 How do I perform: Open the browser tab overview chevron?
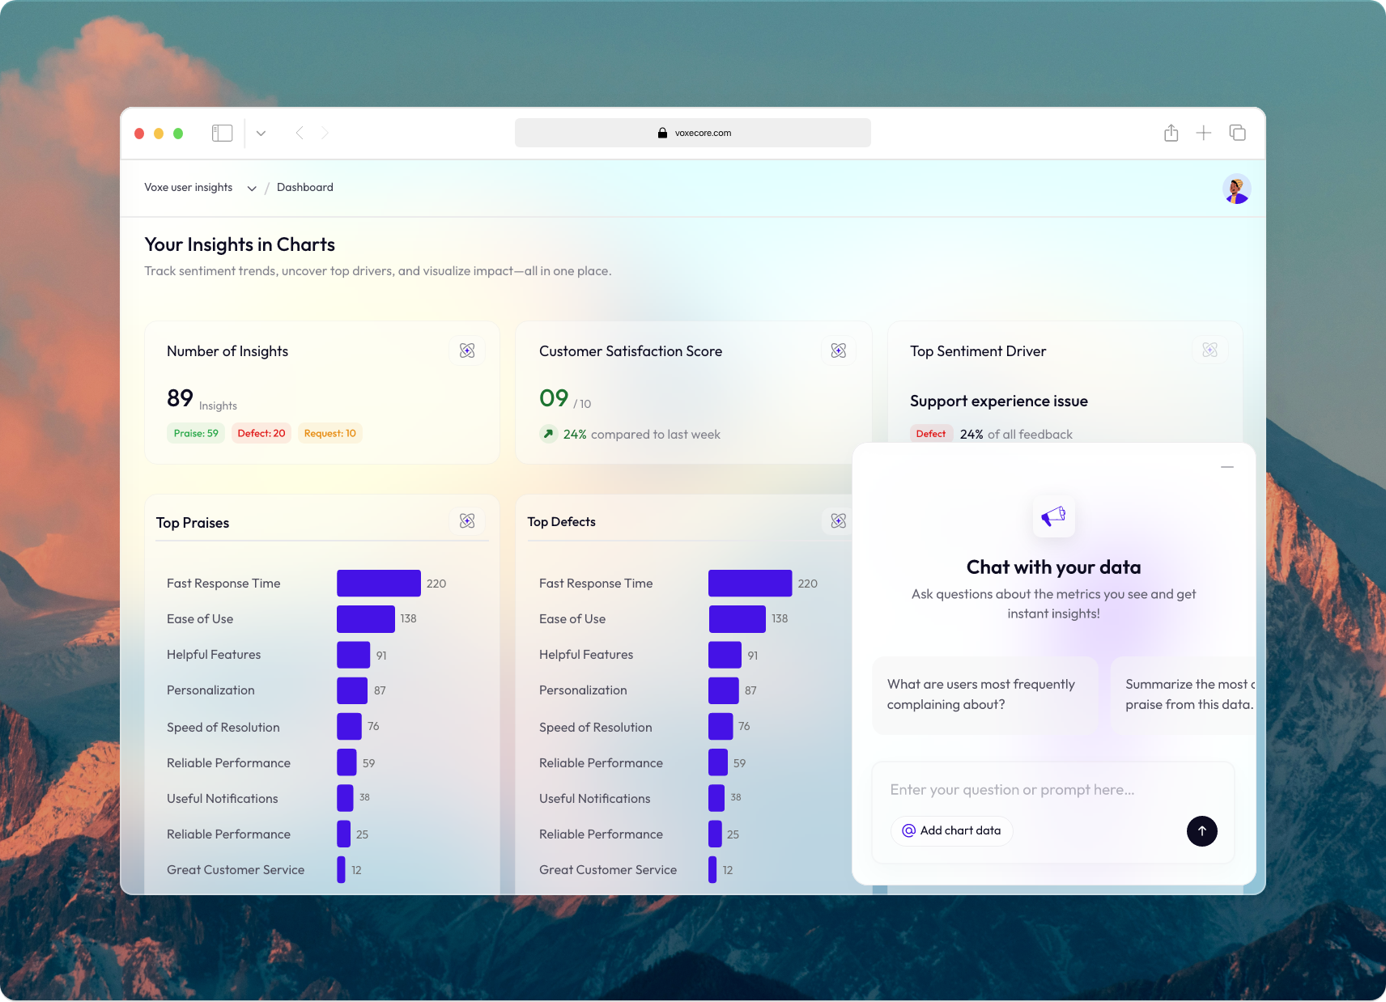[261, 133]
